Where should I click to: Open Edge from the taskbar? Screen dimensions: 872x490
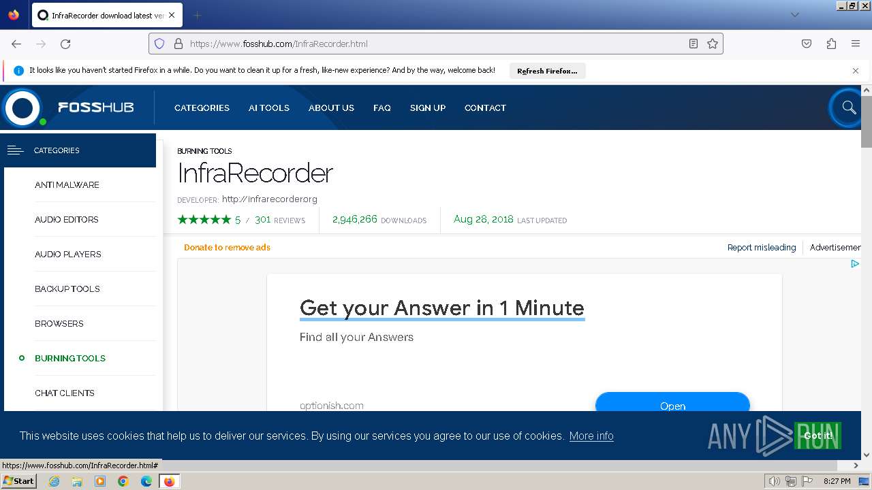click(146, 481)
